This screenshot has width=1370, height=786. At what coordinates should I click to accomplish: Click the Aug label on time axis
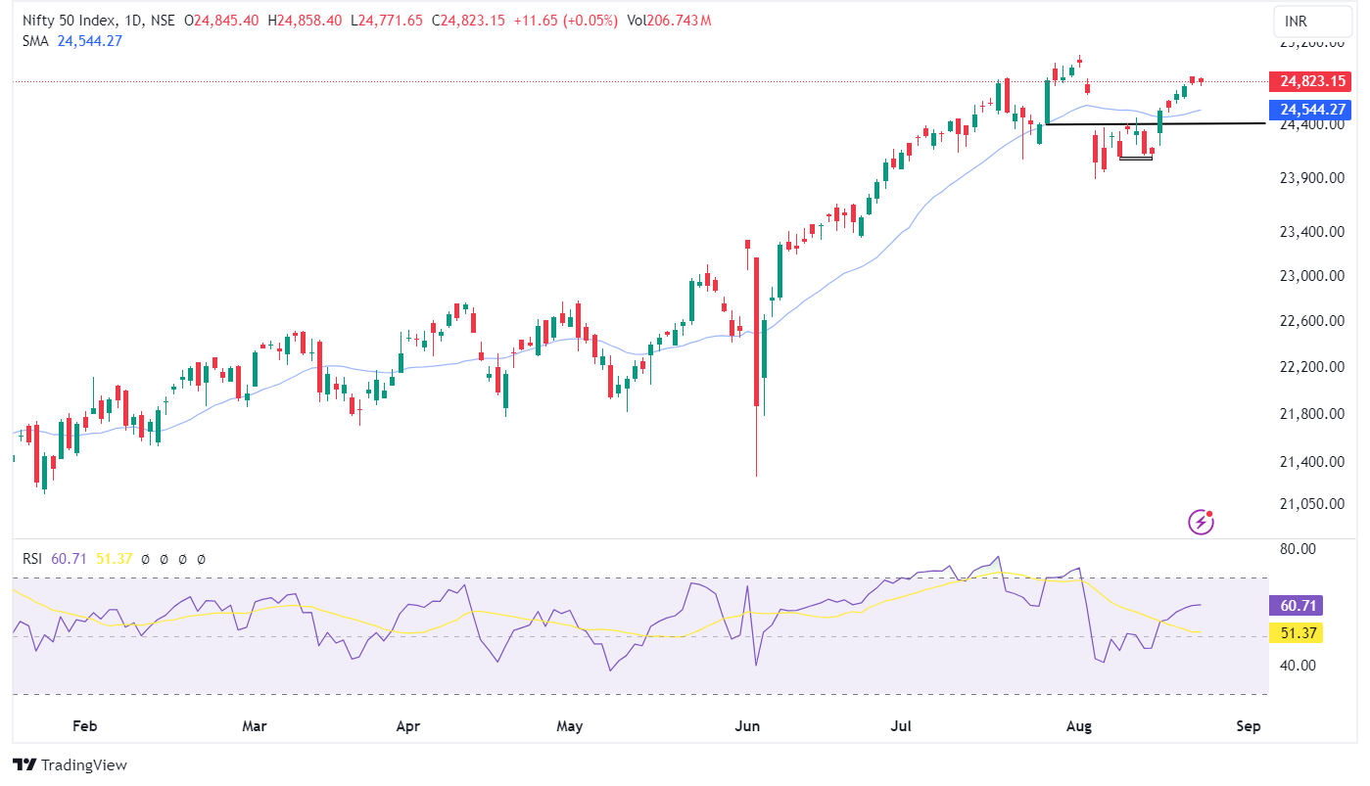1078,726
